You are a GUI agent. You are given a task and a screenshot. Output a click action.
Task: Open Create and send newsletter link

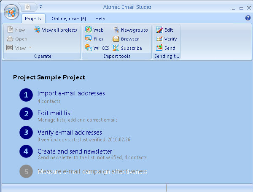pos(75,151)
